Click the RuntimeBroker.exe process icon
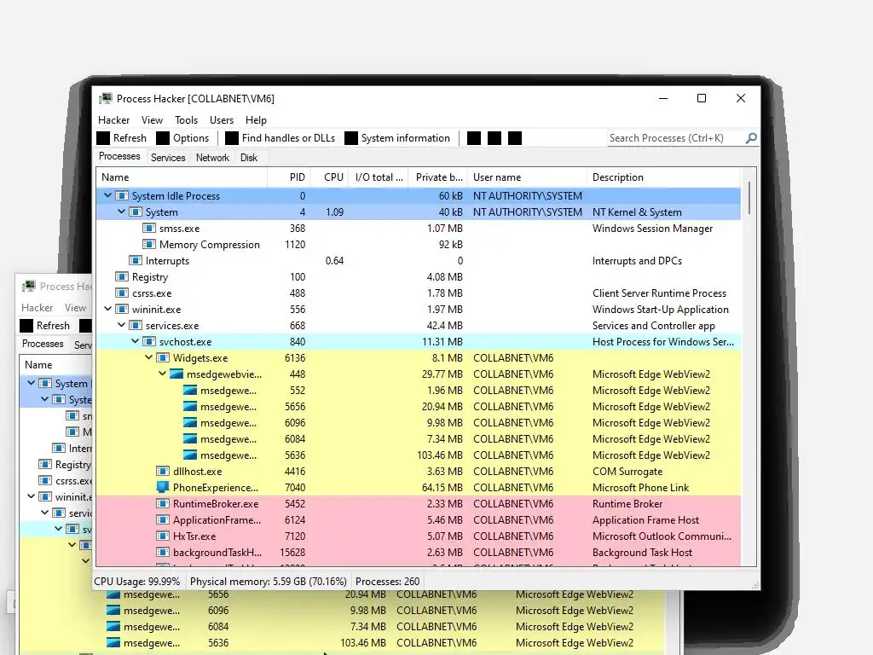Image resolution: width=873 pixels, height=655 pixels. (x=163, y=503)
